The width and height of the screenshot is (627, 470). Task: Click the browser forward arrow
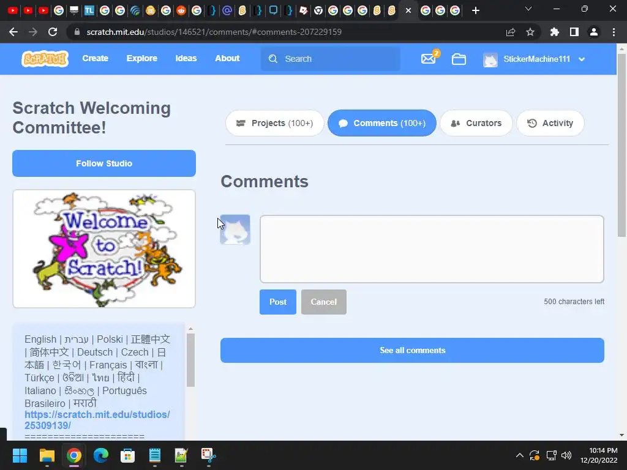(33, 32)
